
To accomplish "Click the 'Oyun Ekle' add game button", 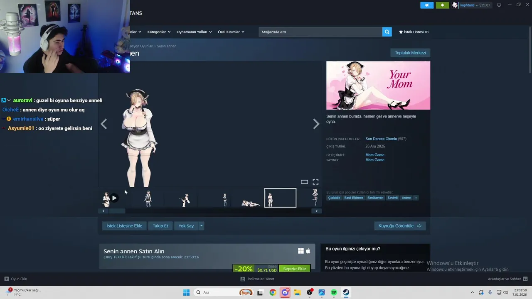I will pyautogui.click(x=16, y=279).
